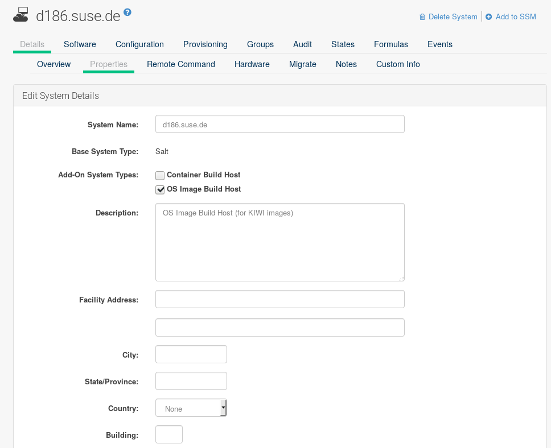
Task: Switch to the Software tab
Action: pos(80,44)
